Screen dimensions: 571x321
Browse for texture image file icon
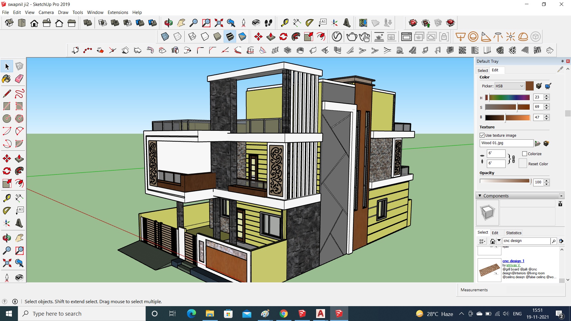(537, 144)
